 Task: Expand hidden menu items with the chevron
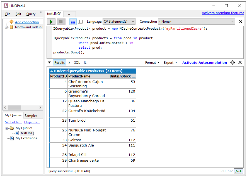(42, 12)
